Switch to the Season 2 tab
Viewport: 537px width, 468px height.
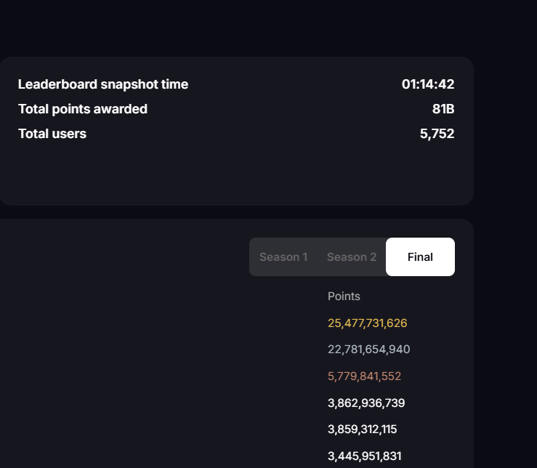[x=352, y=257]
